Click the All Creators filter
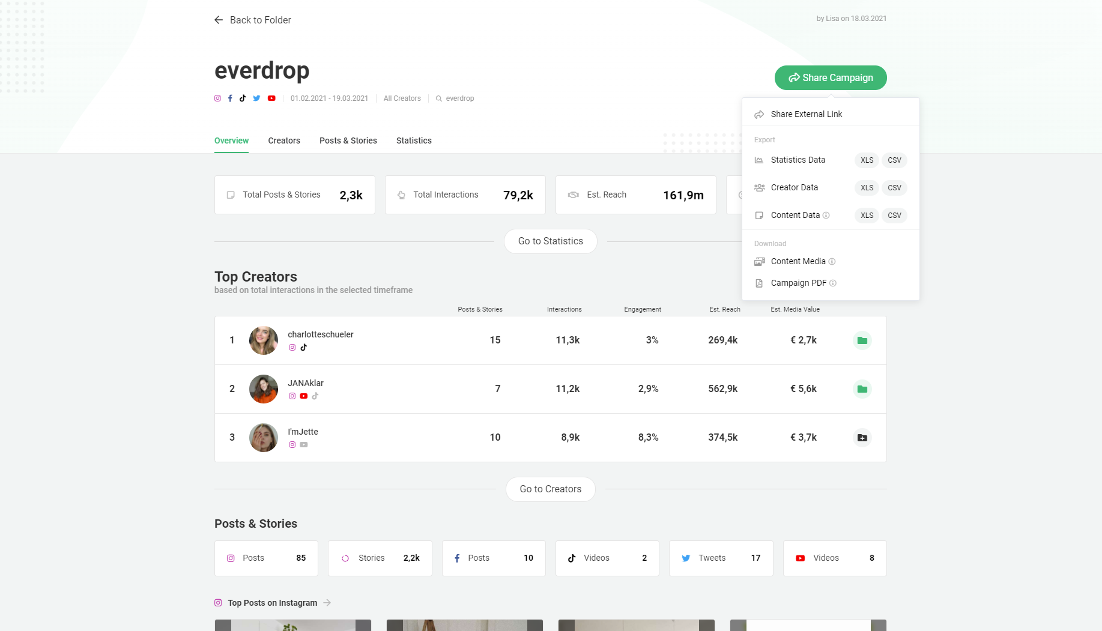Screen dimensions: 1102x631 pyautogui.click(x=402, y=98)
